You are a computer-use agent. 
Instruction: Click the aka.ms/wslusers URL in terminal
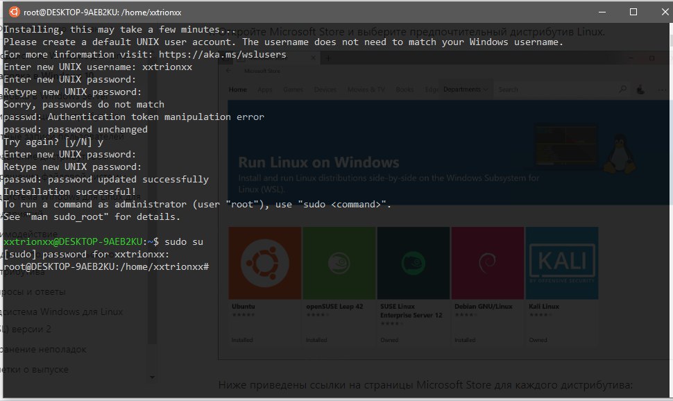(222, 55)
